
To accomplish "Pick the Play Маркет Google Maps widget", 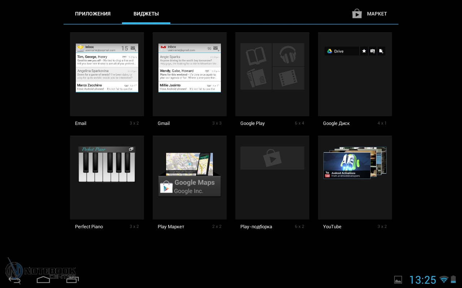I will [189, 175].
